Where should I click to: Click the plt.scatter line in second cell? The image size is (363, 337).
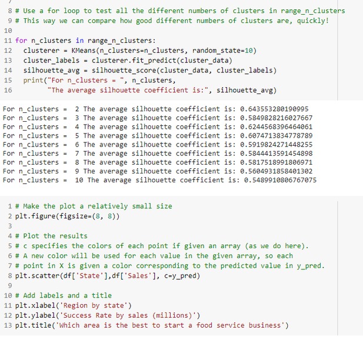tap(108, 276)
